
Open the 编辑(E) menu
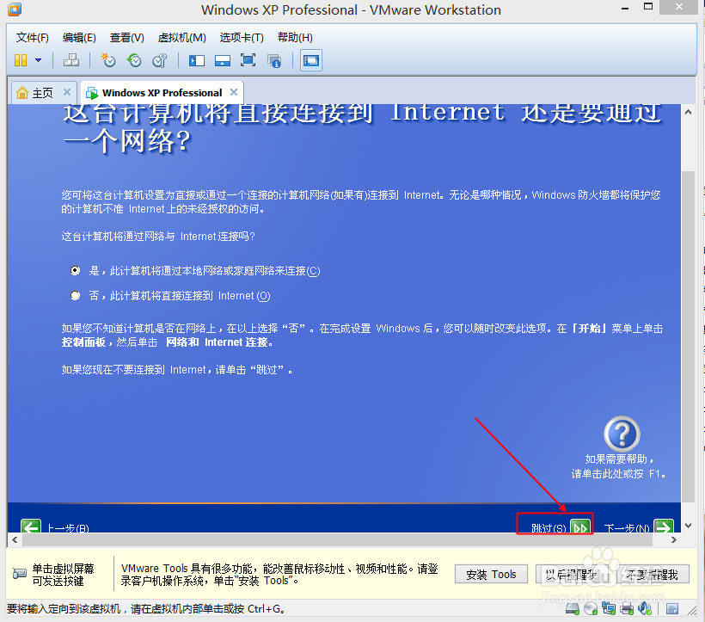point(79,37)
